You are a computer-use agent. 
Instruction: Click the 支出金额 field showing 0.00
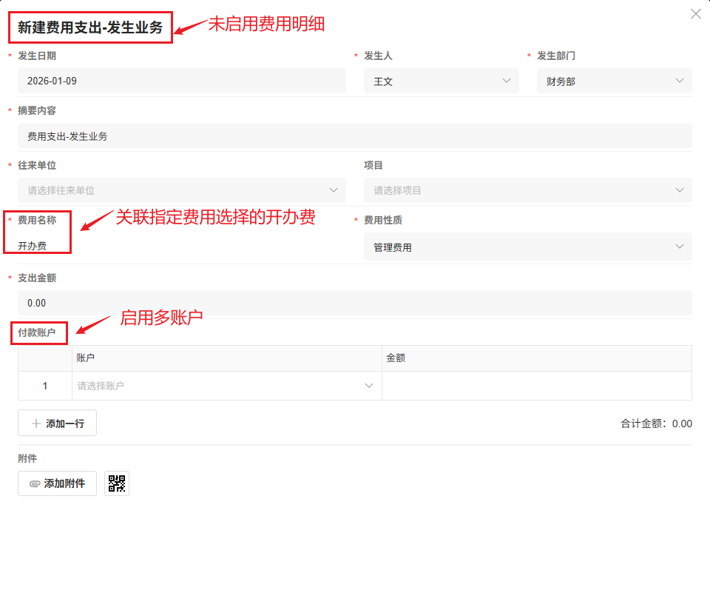(x=355, y=302)
